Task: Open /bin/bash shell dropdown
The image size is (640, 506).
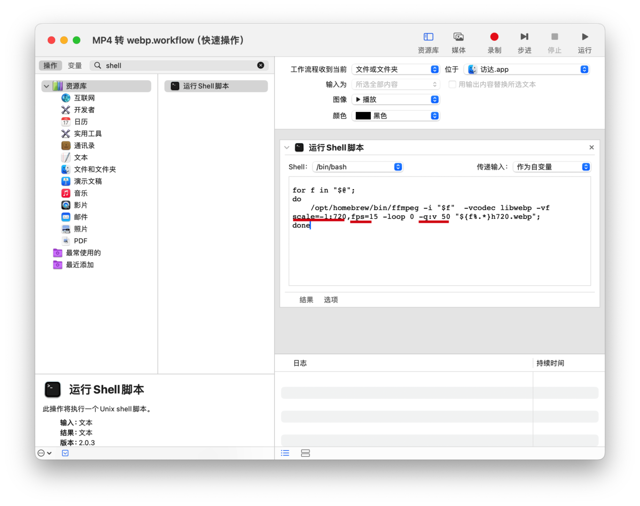Action: click(x=358, y=167)
